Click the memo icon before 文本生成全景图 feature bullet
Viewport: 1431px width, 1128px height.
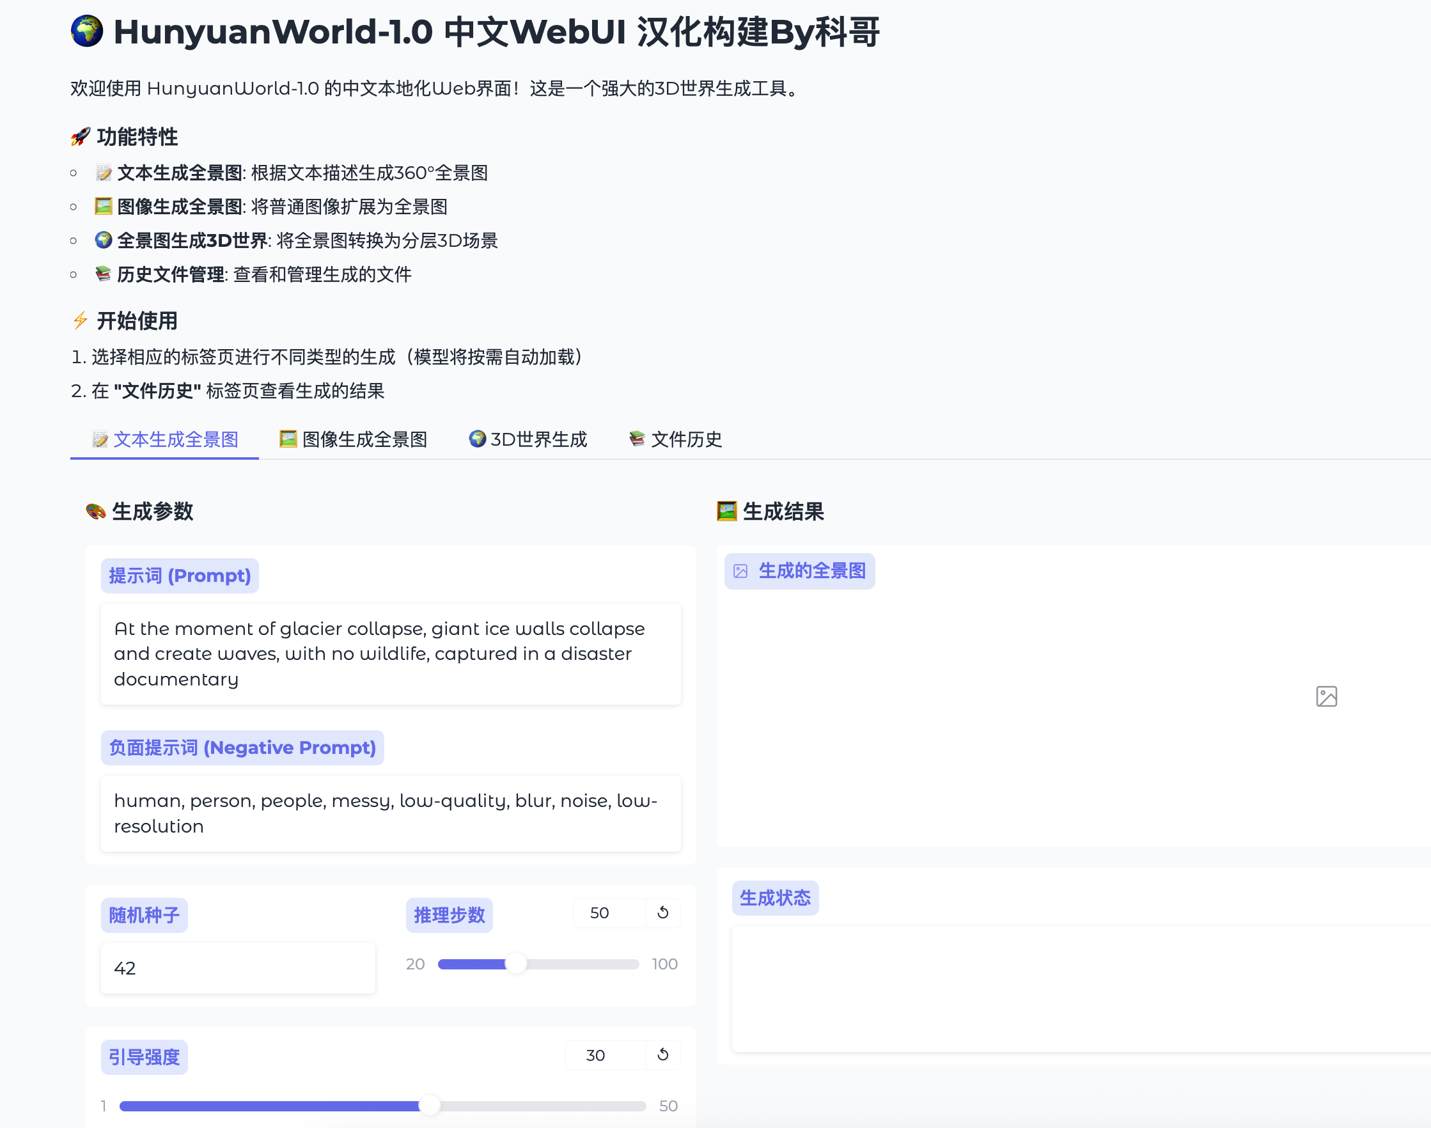point(103,173)
